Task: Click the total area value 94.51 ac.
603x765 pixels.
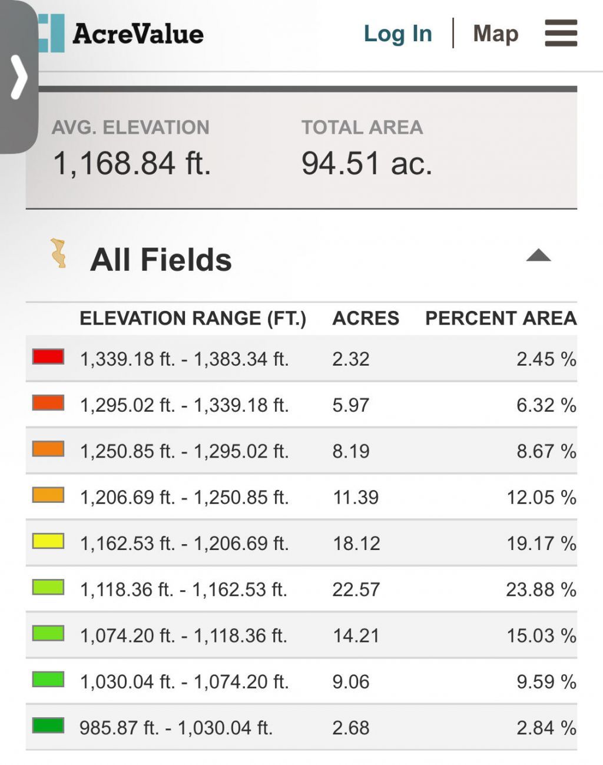Action: pyautogui.click(x=367, y=163)
